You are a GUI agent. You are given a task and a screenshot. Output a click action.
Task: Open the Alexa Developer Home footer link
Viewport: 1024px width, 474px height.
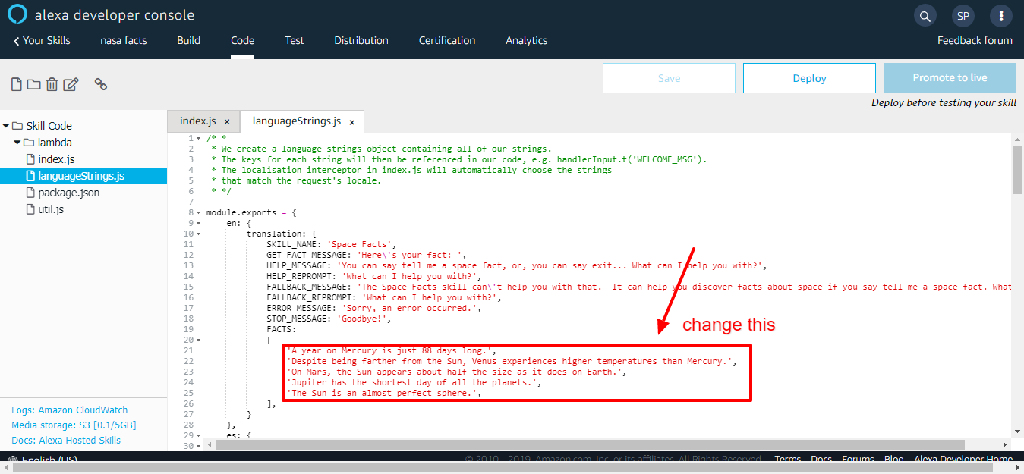click(963, 459)
